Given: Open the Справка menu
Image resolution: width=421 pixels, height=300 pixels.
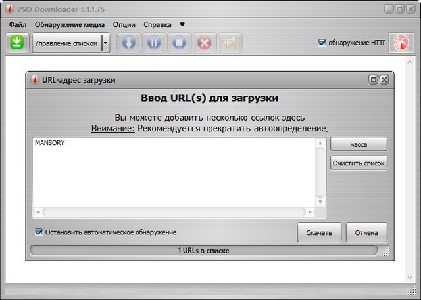Looking at the screenshot, I should (157, 24).
